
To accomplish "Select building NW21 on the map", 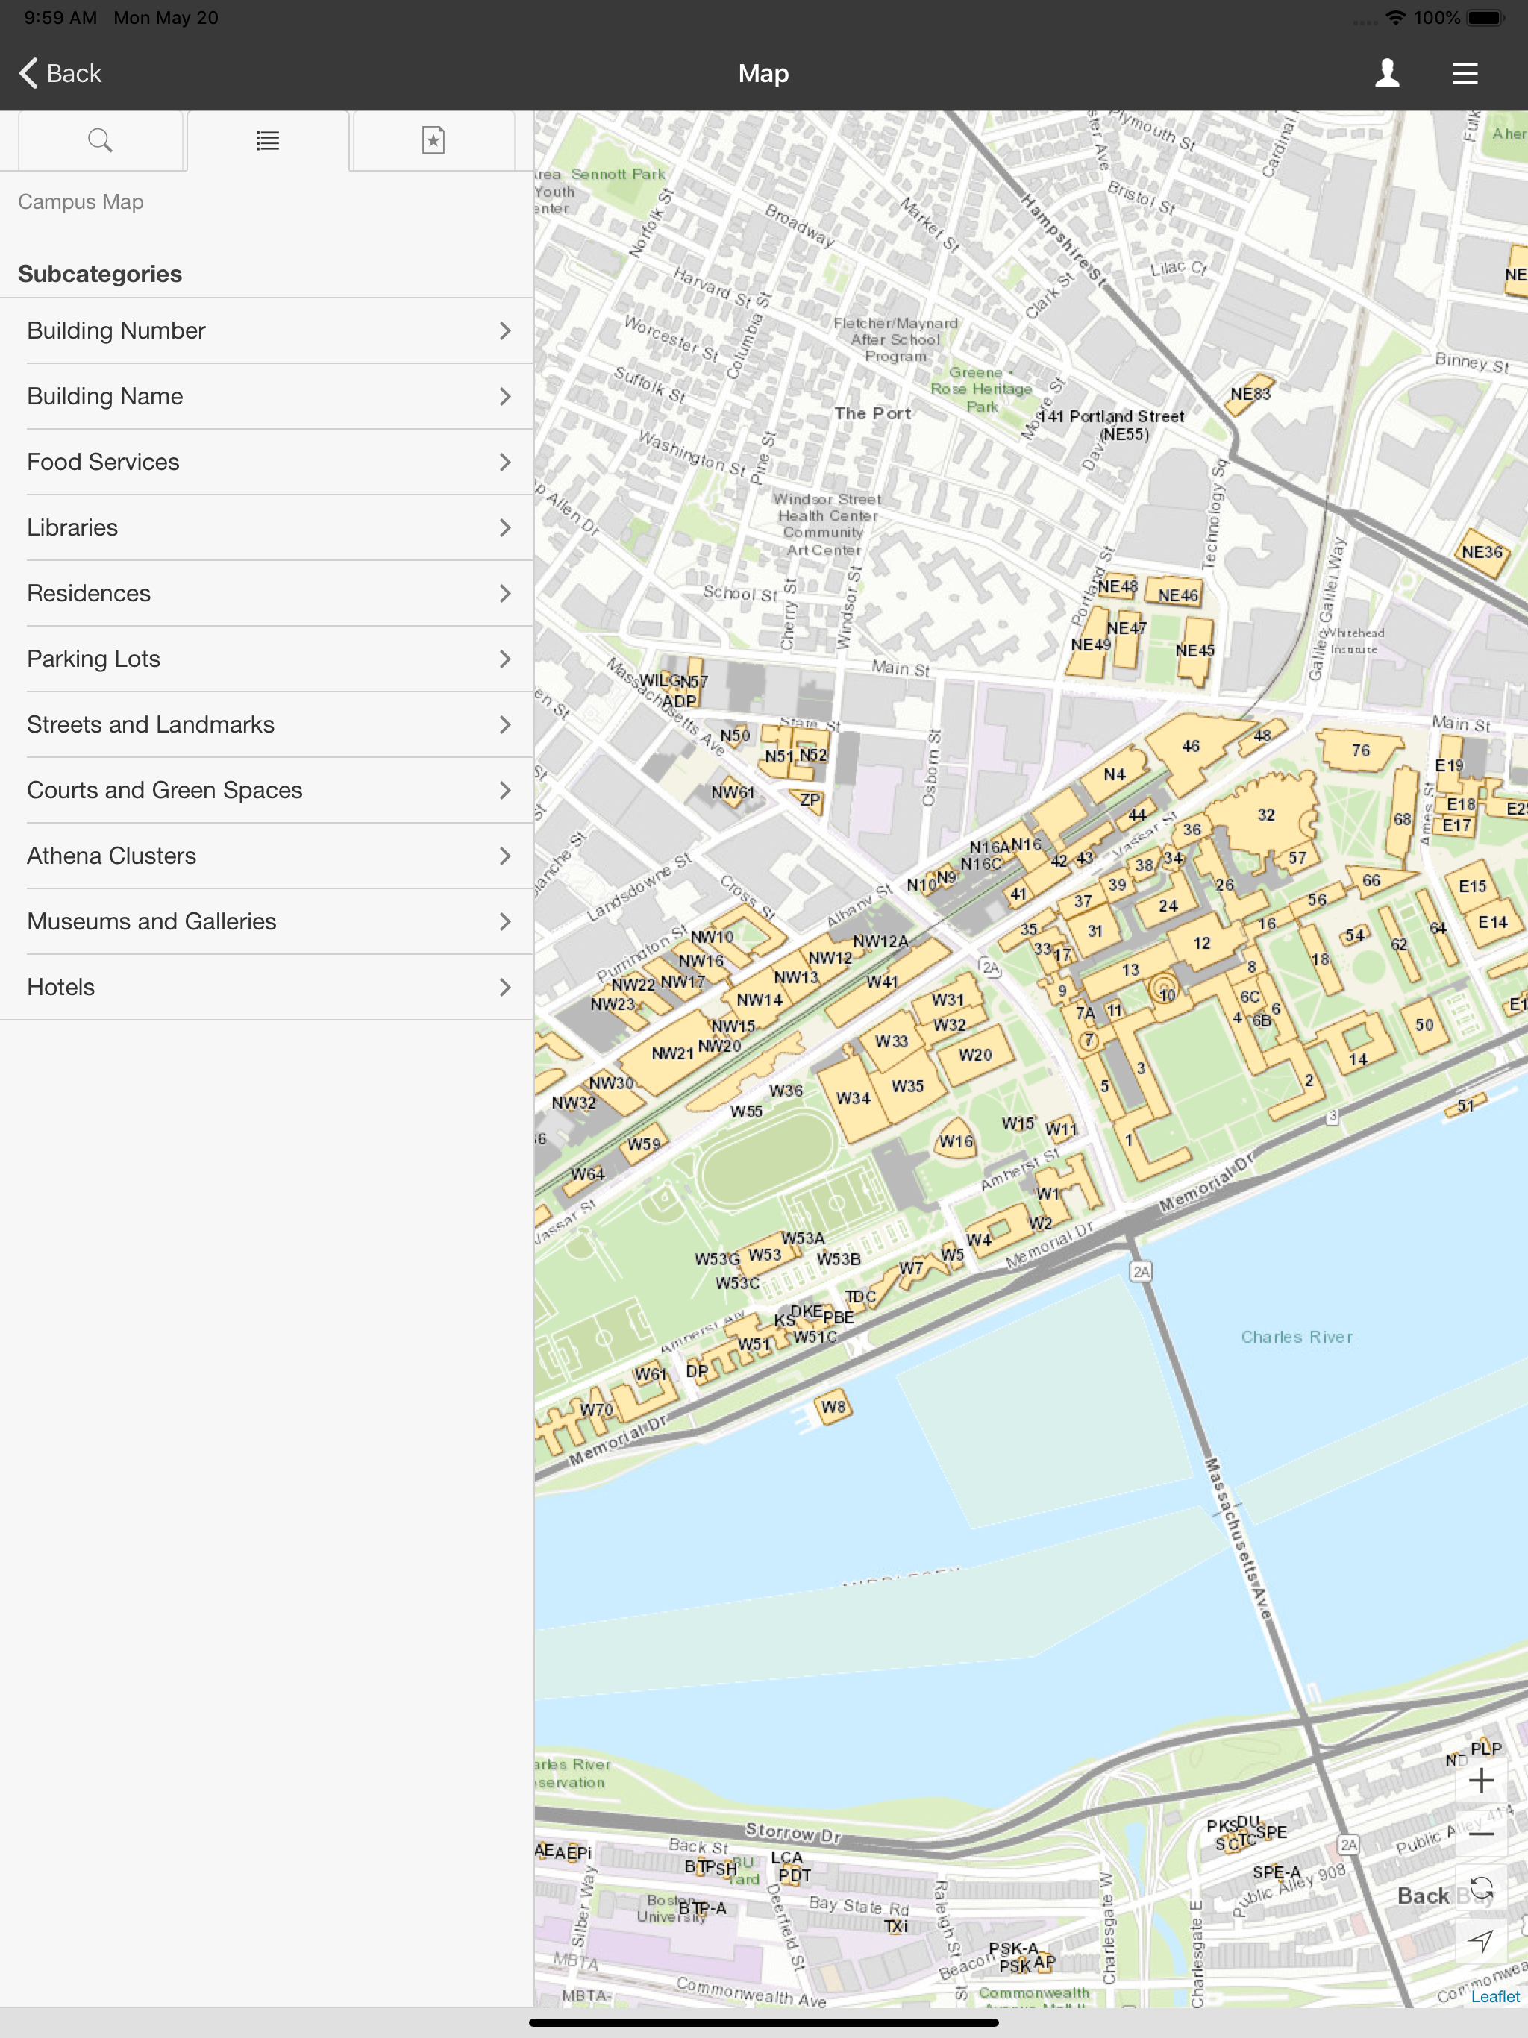I will pyautogui.click(x=673, y=1052).
